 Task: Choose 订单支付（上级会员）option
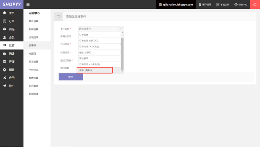[x=99, y=64]
